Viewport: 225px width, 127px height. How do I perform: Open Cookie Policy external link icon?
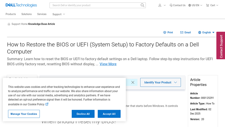click(47, 104)
